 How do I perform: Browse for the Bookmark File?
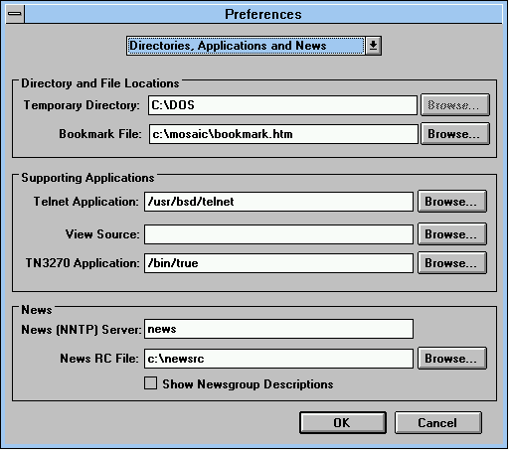[x=455, y=134]
